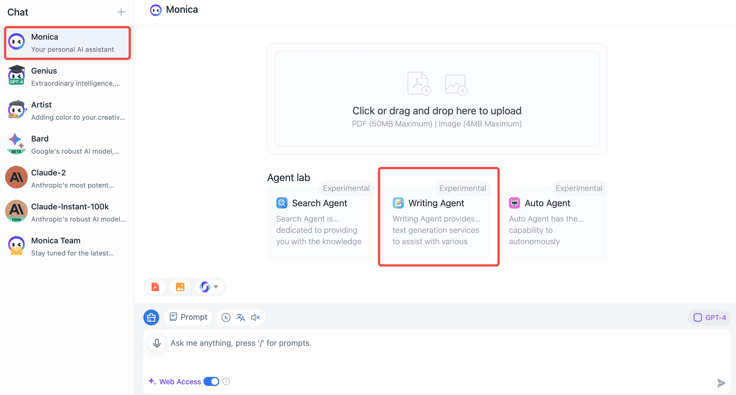Expand the Prompt library
This screenshot has height=395, width=736.
[x=188, y=317]
